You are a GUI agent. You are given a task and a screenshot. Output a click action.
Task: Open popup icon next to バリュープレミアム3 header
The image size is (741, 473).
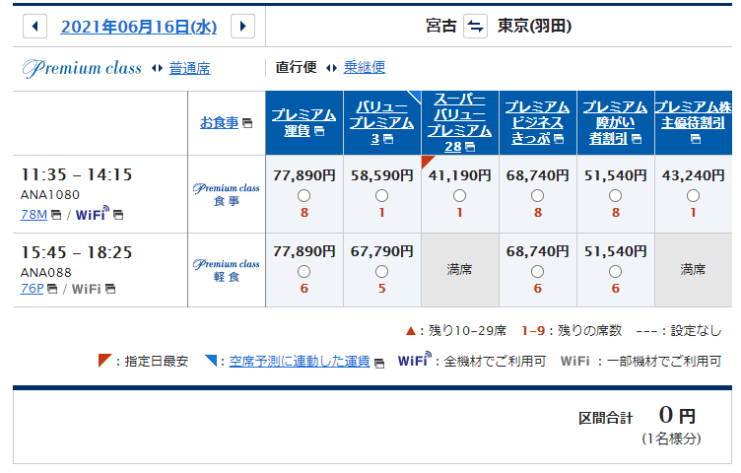coord(388,139)
